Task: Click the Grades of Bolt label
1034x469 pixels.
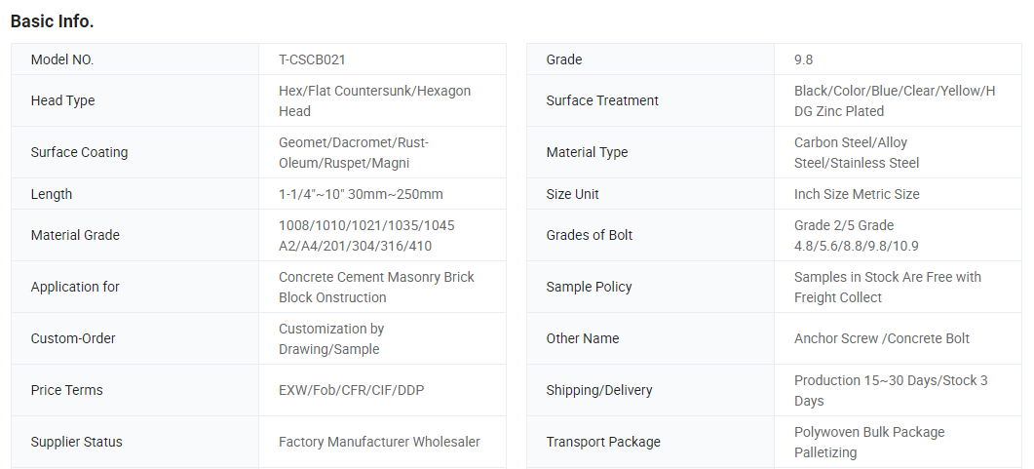Action: point(590,235)
